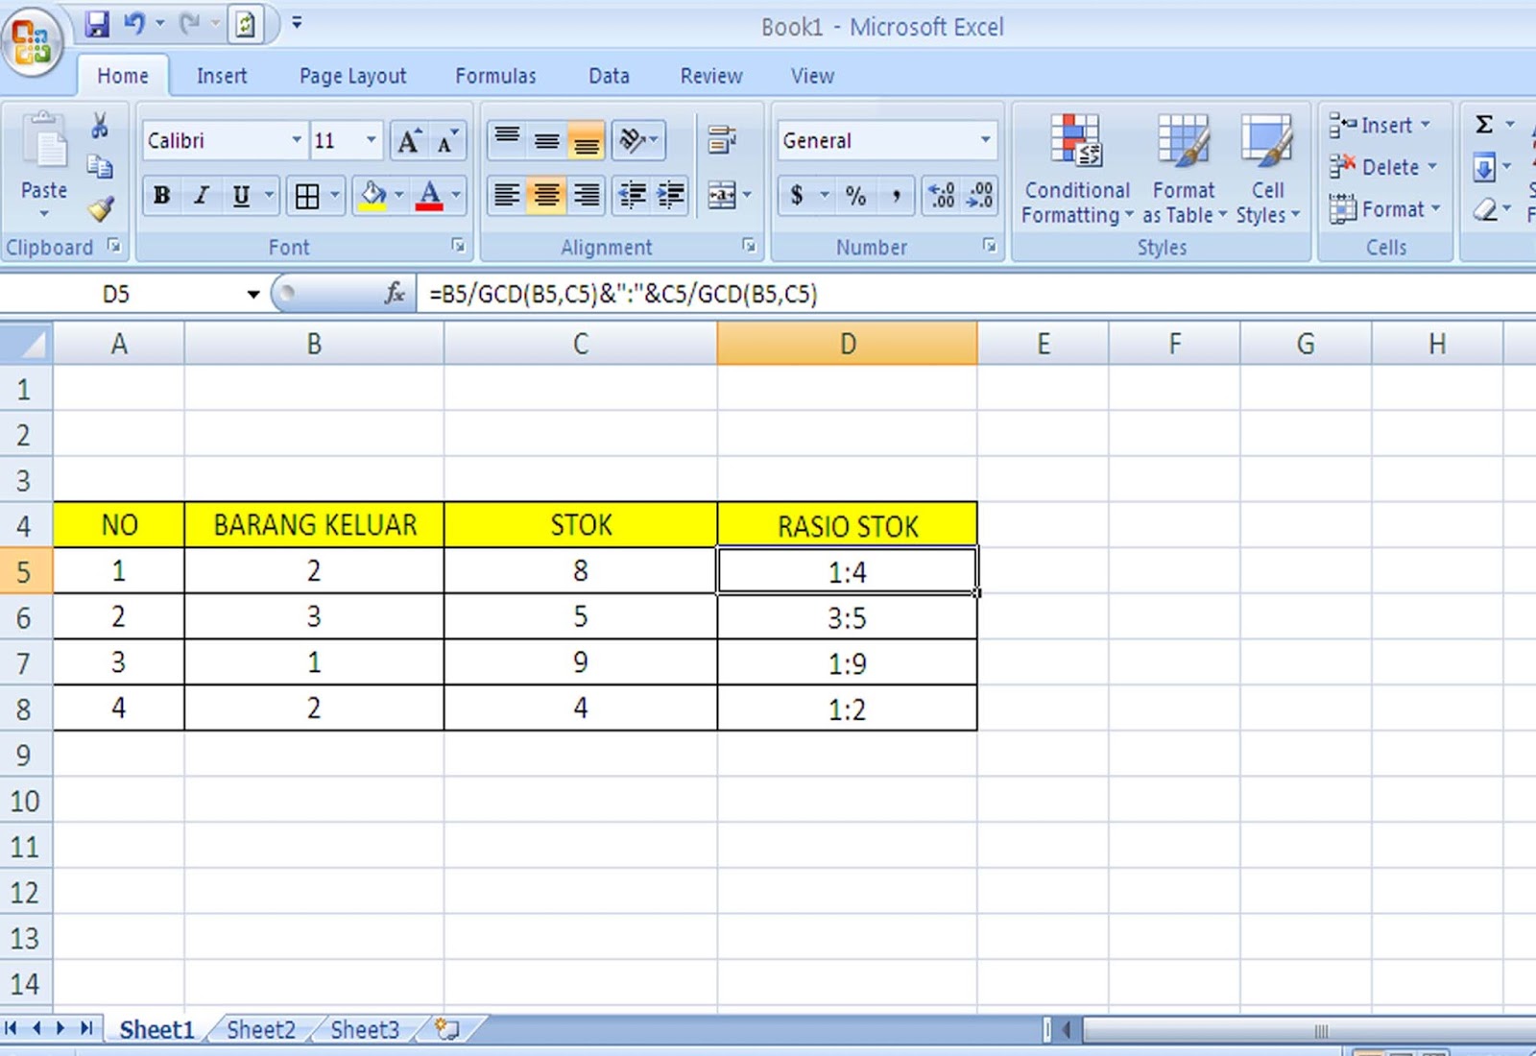Click the Percent Style icon
This screenshot has height=1056, width=1536.
856,196
